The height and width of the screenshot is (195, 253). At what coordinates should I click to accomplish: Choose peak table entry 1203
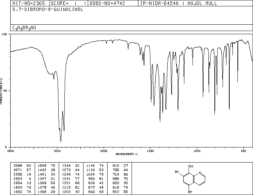[71, 192]
